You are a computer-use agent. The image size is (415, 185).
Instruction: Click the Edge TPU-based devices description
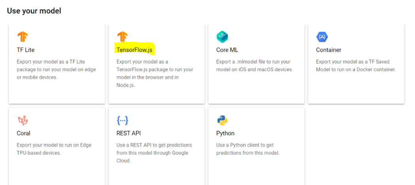click(54, 149)
